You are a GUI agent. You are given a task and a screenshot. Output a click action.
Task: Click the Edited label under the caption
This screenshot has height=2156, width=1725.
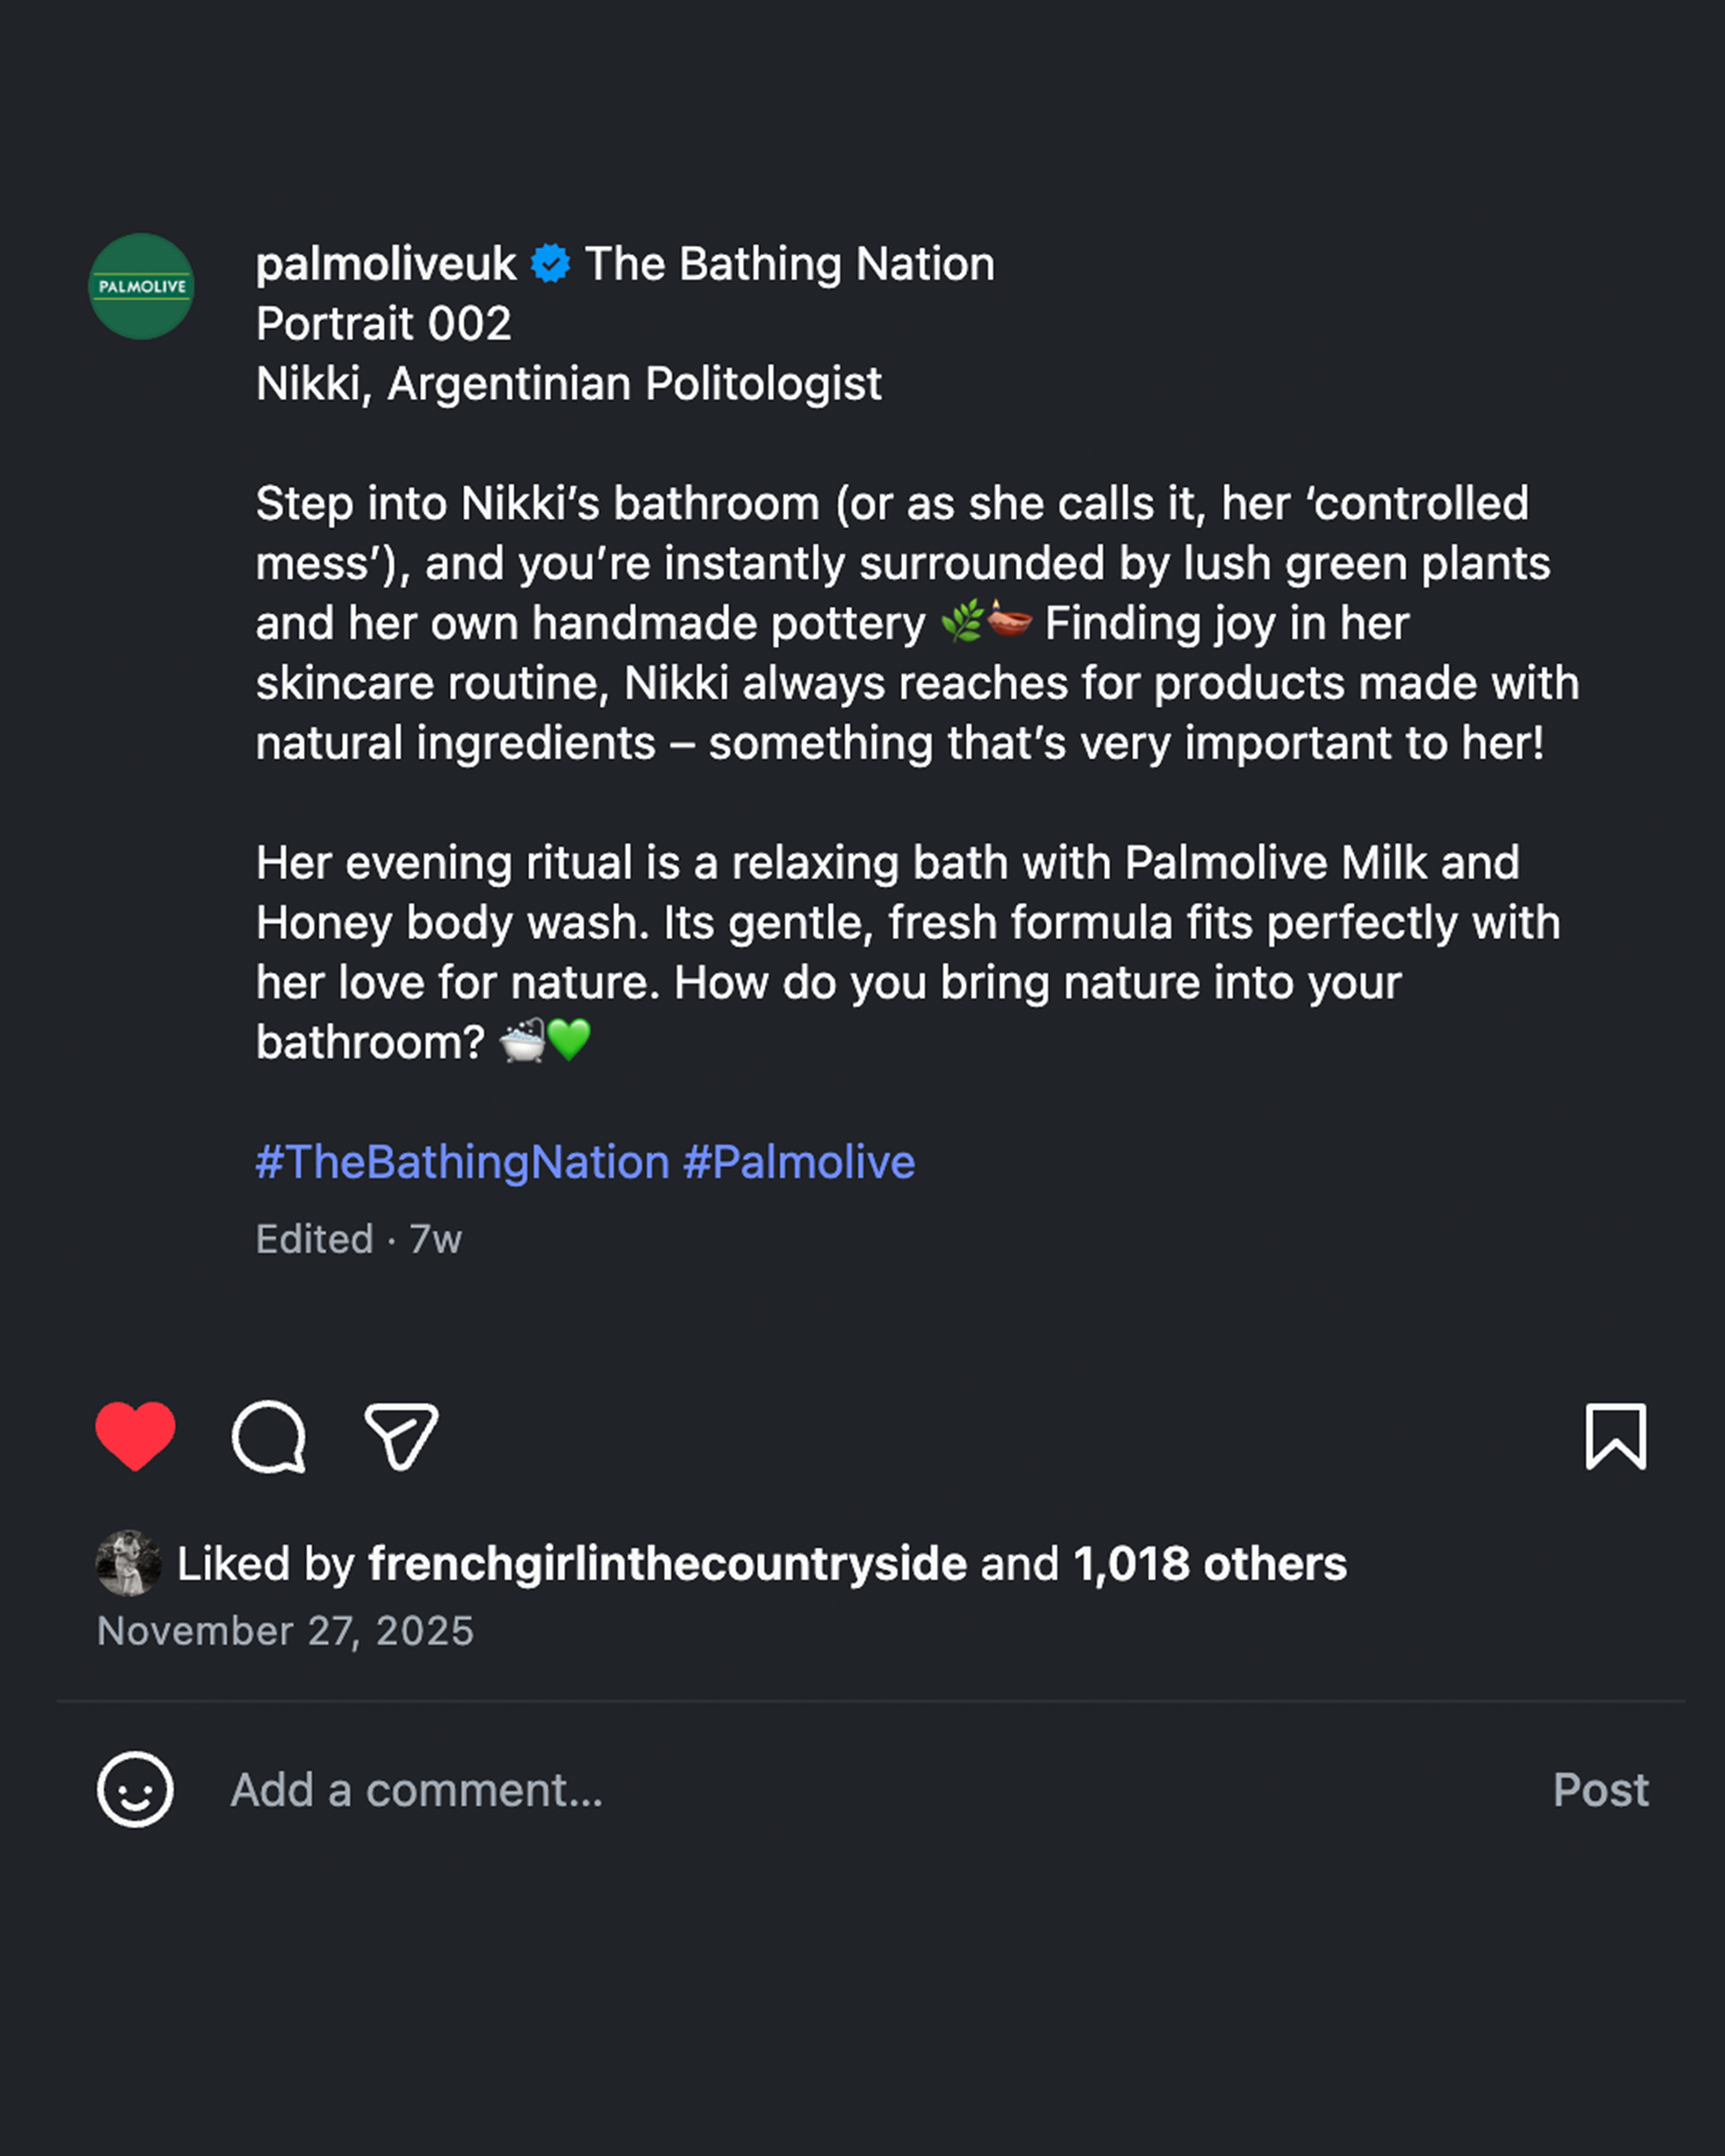tap(314, 1239)
